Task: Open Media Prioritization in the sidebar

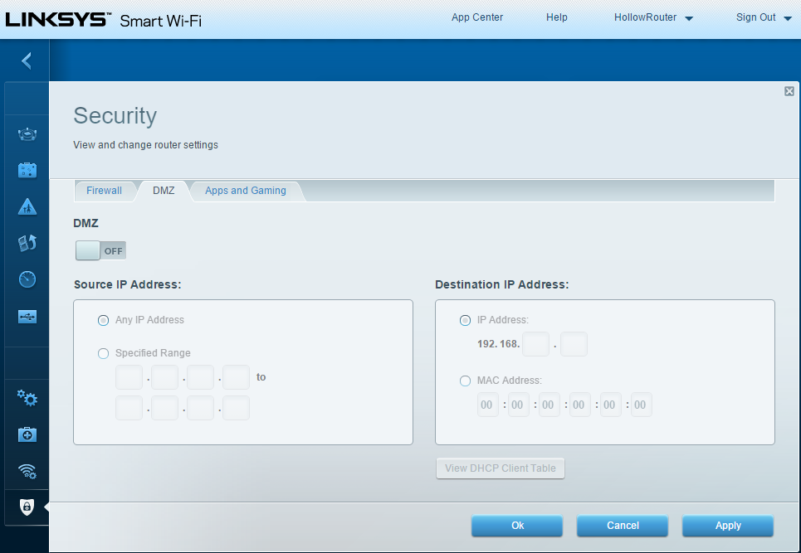Action: pos(27,243)
